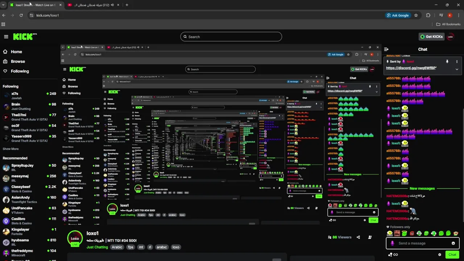
Task: Open the recommended SprayitupJay channel
Action: tap(29, 167)
